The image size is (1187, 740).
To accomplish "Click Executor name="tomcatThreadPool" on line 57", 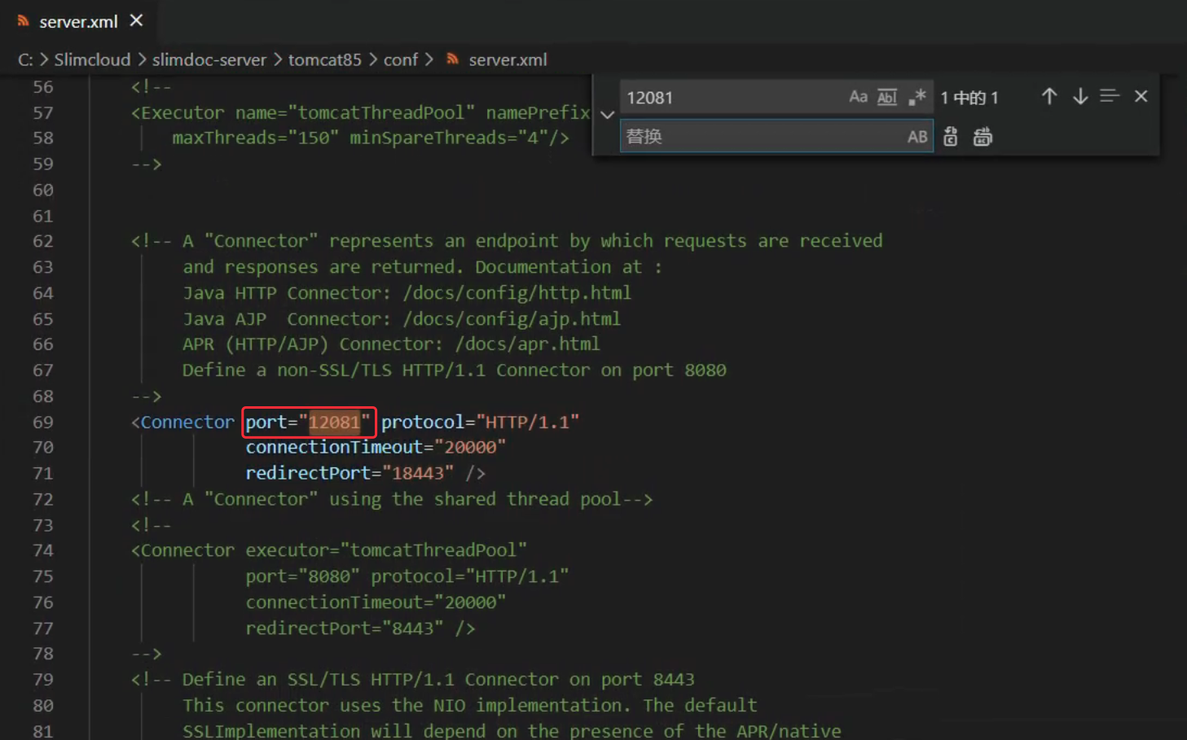I will (308, 112).
